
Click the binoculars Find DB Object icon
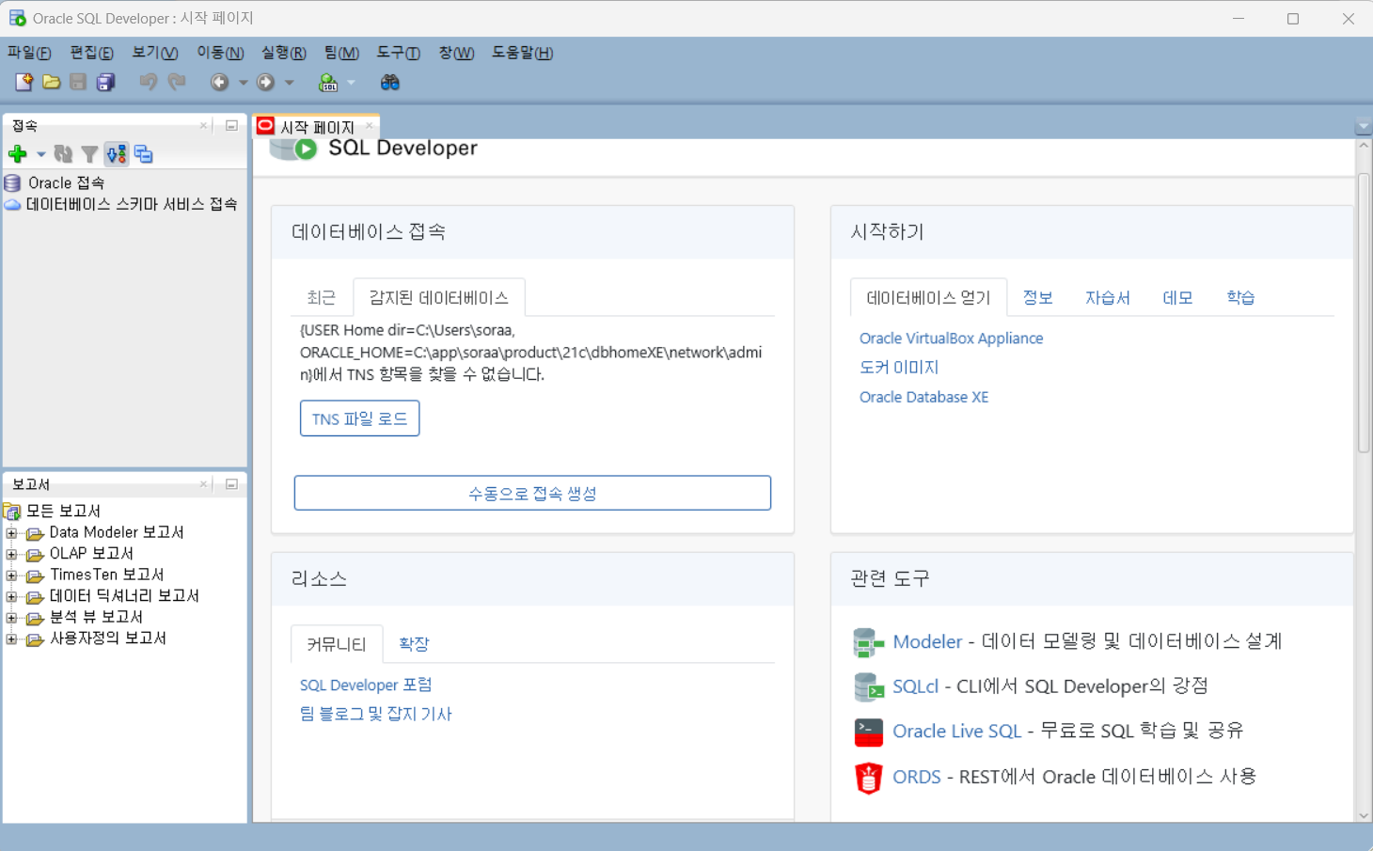pyautogui.click(x=390, y=82)
